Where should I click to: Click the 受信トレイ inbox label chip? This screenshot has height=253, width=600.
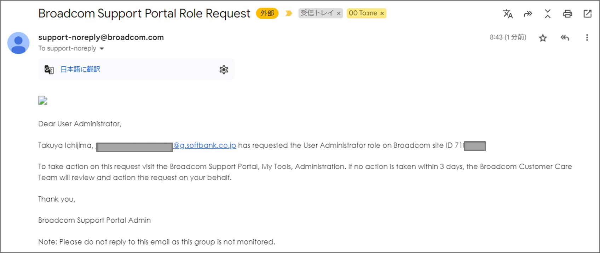click(x=317, y=13)
